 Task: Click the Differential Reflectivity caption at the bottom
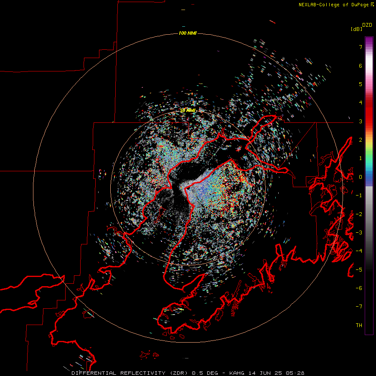pos(188,373)
